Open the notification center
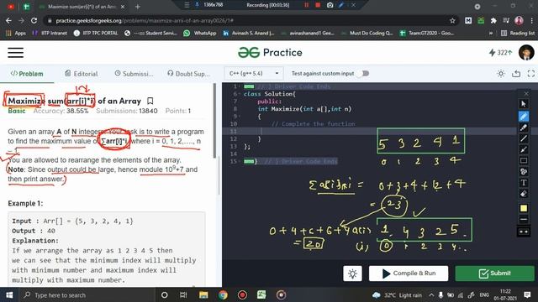538x302 pixels. tap(527, 294)
